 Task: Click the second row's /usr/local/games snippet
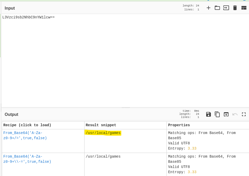click(103, 157)
